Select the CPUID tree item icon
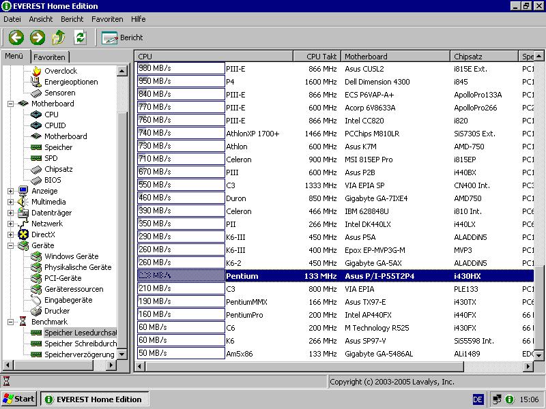The height and width of the screenshot is (409, 546). 37,125
